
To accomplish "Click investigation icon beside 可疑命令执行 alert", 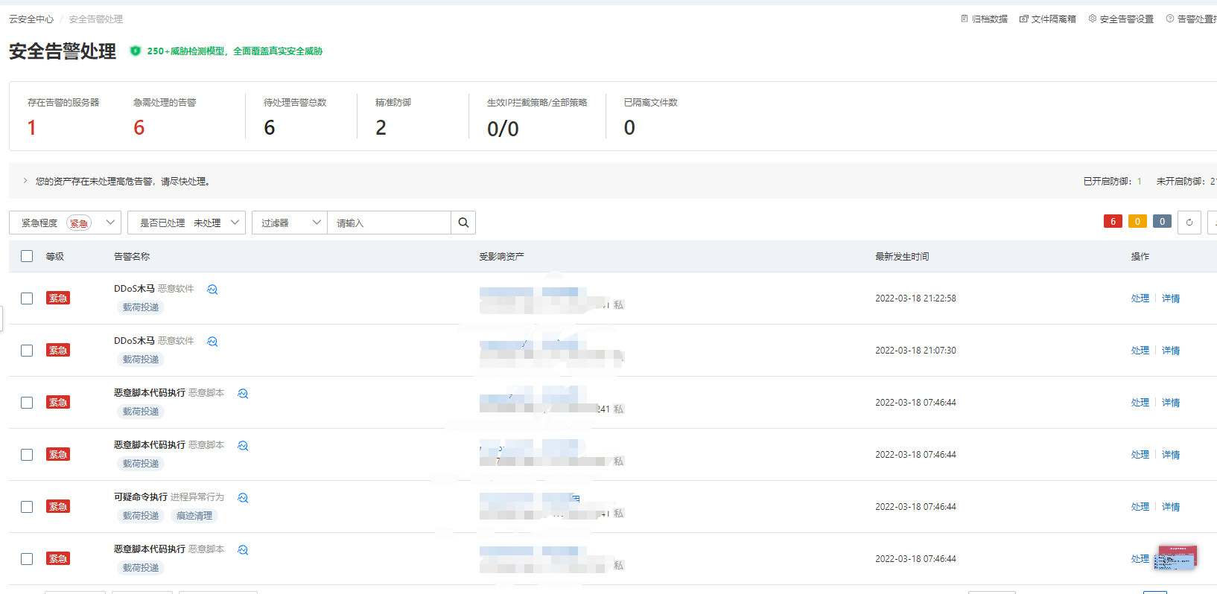I will click(243, 498).
